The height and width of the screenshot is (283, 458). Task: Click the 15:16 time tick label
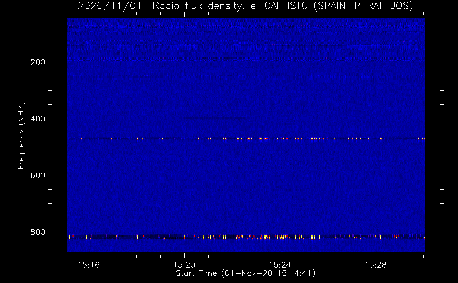89,265
